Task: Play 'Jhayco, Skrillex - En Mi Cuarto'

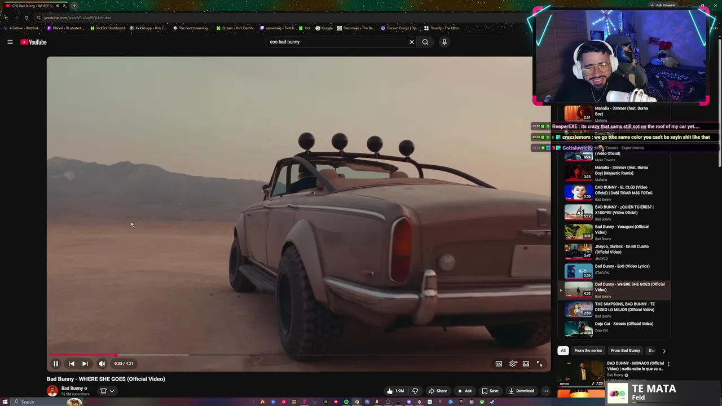Action: 614,252
